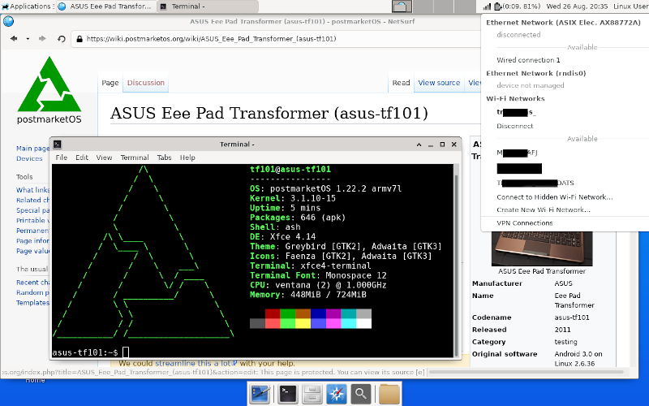Select the first workspace in the switcher
The width and height of the screenshot is (649, 406).
[402, 6]
